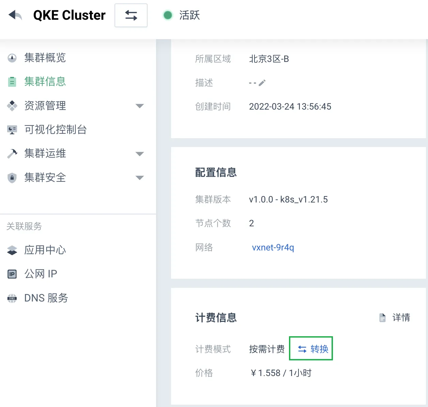This screenshot has height=407, width=428.
Task: Click the 可视化控制台 monitor icon
Action: (12, 130)
